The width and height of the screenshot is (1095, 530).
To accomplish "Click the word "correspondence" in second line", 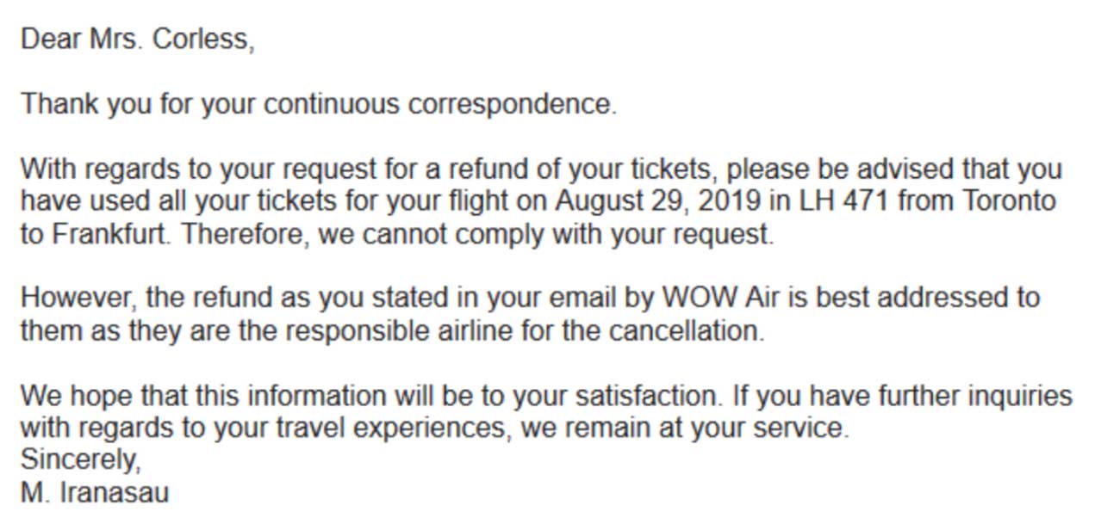I will (x=511, y=104).
